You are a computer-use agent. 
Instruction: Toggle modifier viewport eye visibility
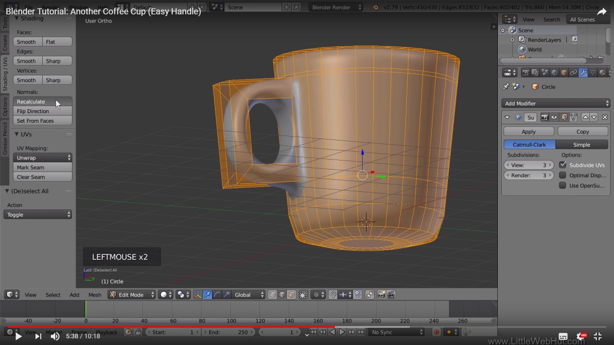(x=554, y=117)
